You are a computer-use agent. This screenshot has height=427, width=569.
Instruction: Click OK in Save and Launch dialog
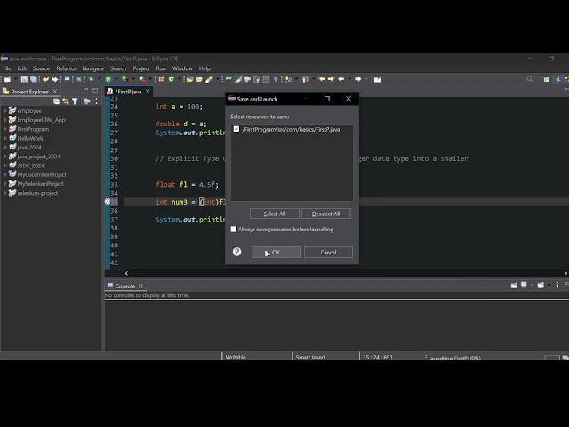point(276,252)
